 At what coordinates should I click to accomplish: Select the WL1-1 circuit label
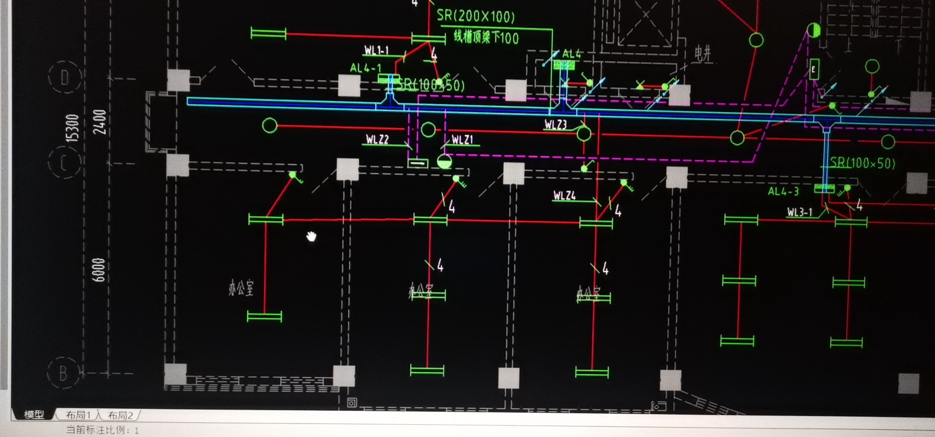[x=377, y=50]
